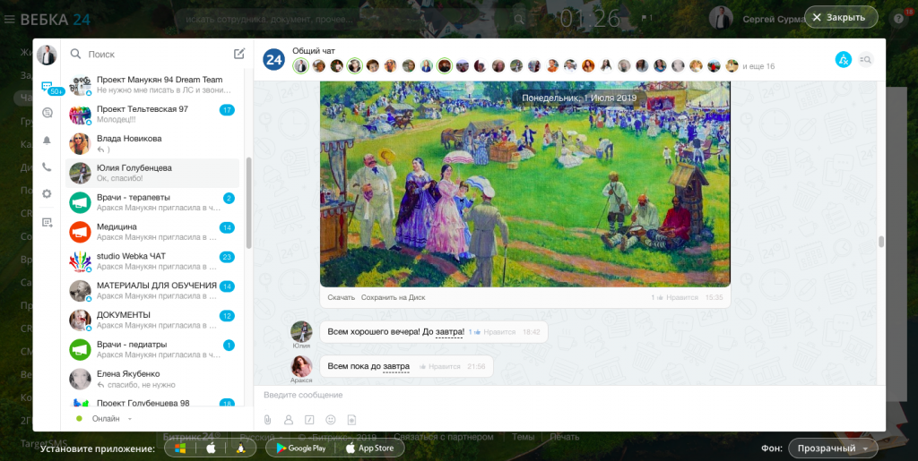Open Google Play app link

[x=300, y=448]
